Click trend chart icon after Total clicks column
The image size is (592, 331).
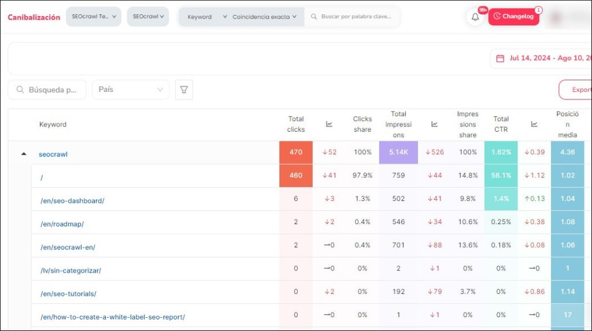pos(329,124)
